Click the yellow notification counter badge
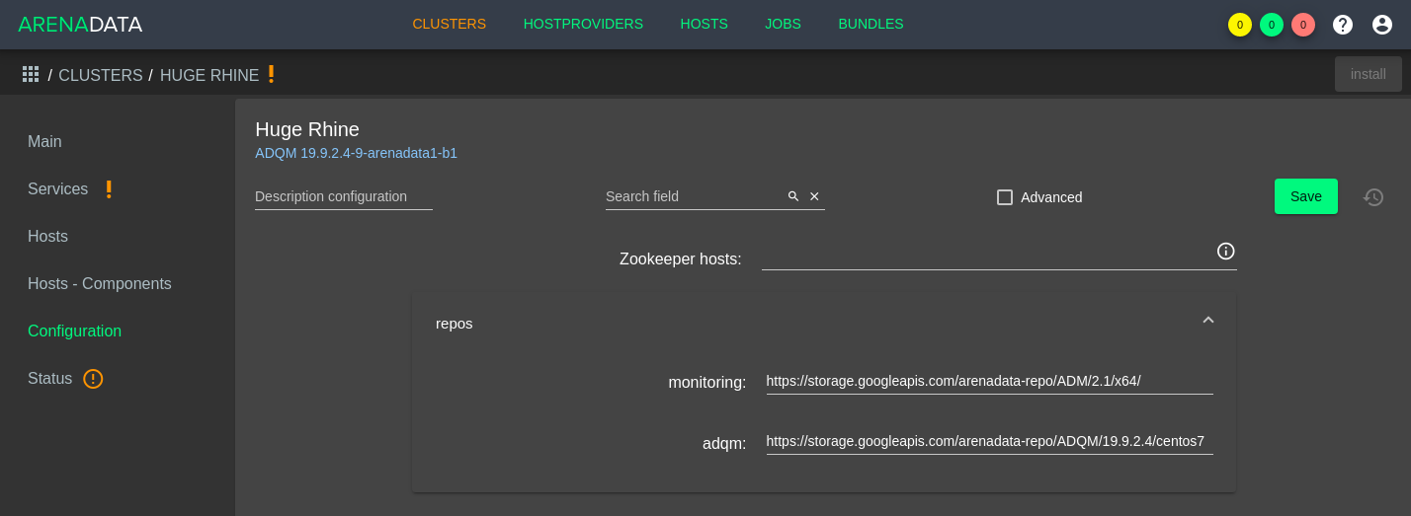The image size is (1411, 516). pyautogui.click(x=1240, y=25)
